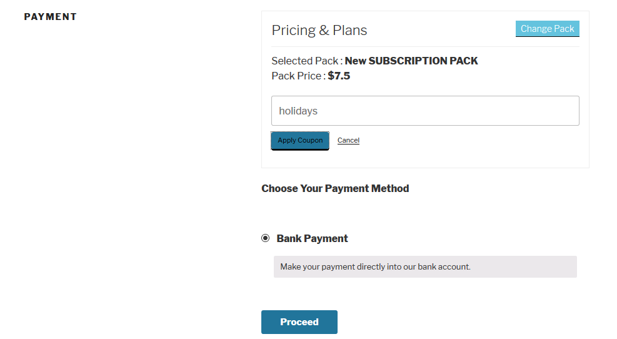Click the Pack Price label
This screenshot has width=617, height=339.
pyautogui.click(x=298, y=76)
